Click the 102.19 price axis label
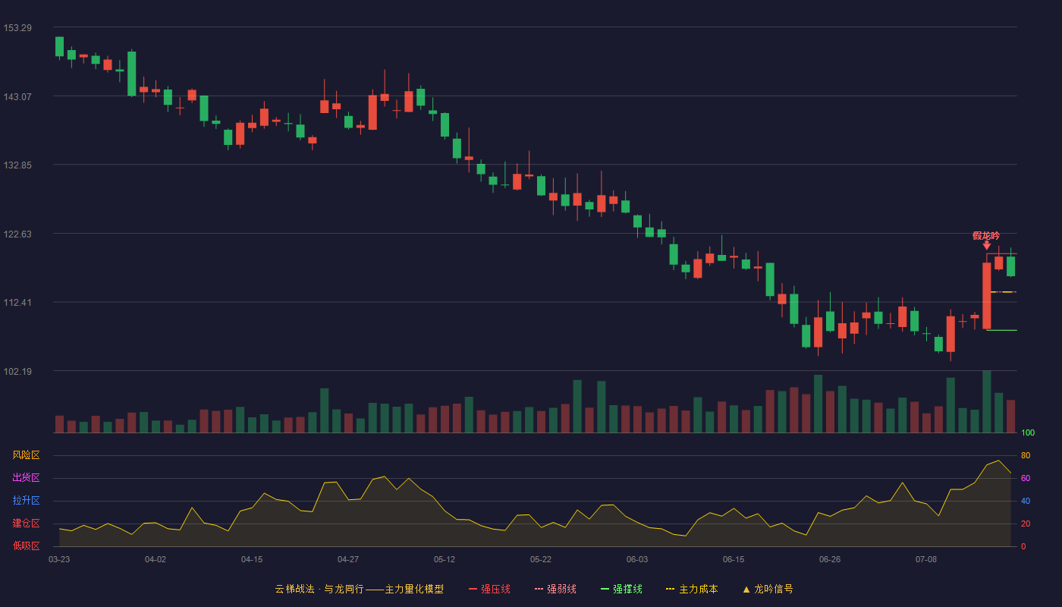 click(x=17, y=372)
